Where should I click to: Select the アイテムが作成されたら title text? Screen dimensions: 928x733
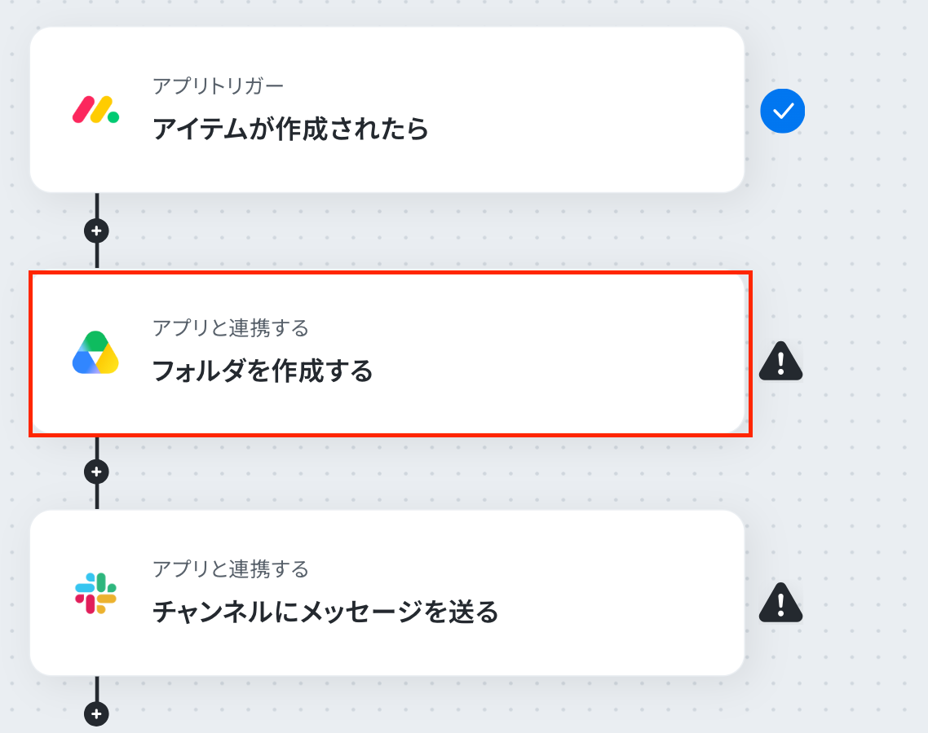pyautogui.click(x=290, y=129)
